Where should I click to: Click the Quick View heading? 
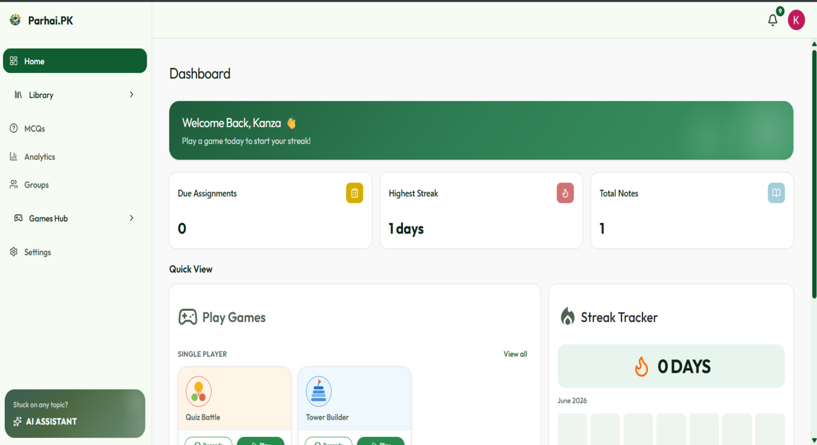click(191, 269)
